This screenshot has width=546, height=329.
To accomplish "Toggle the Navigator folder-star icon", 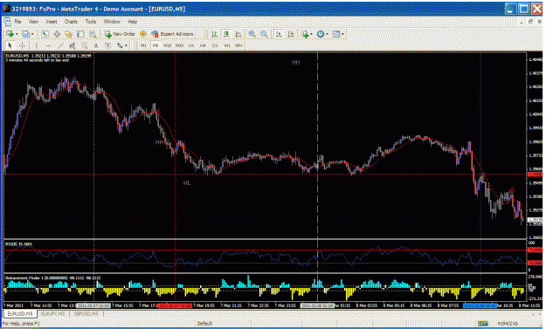I will click(69, 34).
